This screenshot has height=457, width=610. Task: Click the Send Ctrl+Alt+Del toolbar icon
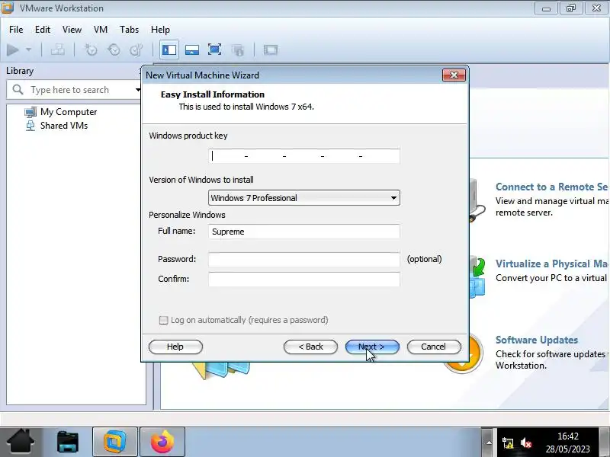click(x=58, y=50)
